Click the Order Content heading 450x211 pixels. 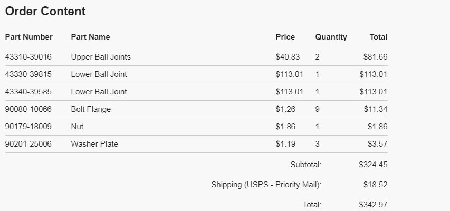(x=45, y=11)
